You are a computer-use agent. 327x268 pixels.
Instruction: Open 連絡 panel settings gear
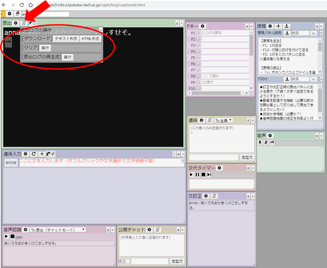coord(202,120)
